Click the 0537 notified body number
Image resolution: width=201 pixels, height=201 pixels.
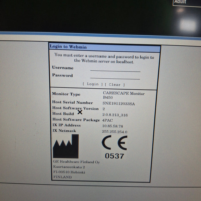[114, 156]
